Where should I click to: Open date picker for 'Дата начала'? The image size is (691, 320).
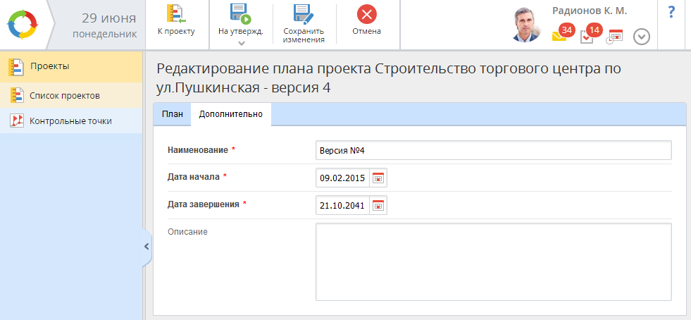tap(378, 178)
